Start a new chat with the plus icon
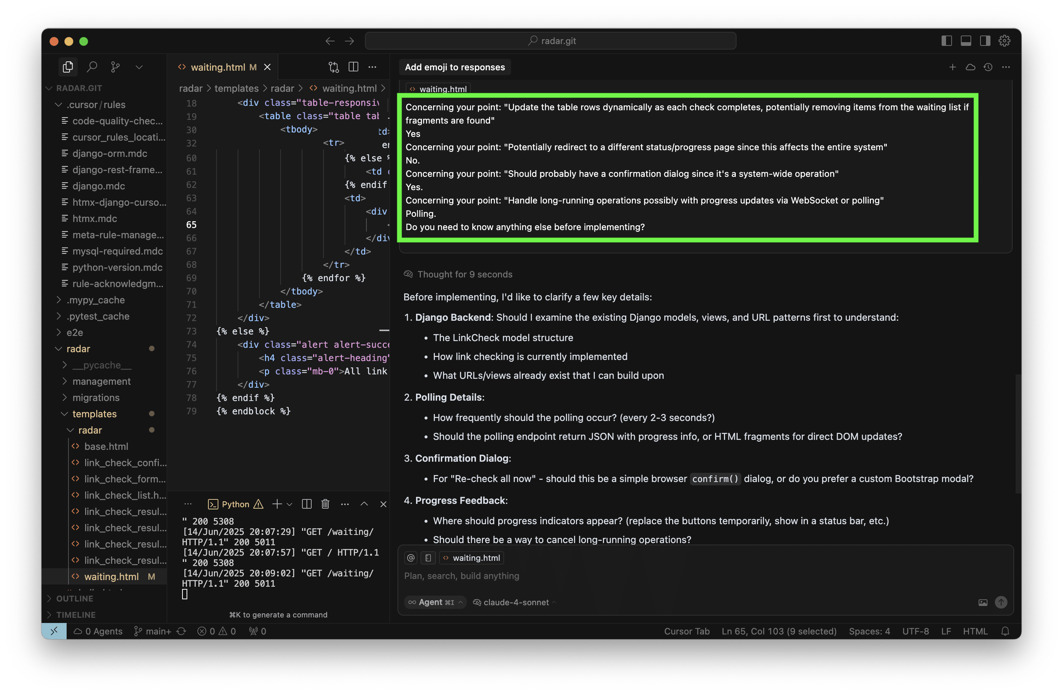 coord(952,67)
